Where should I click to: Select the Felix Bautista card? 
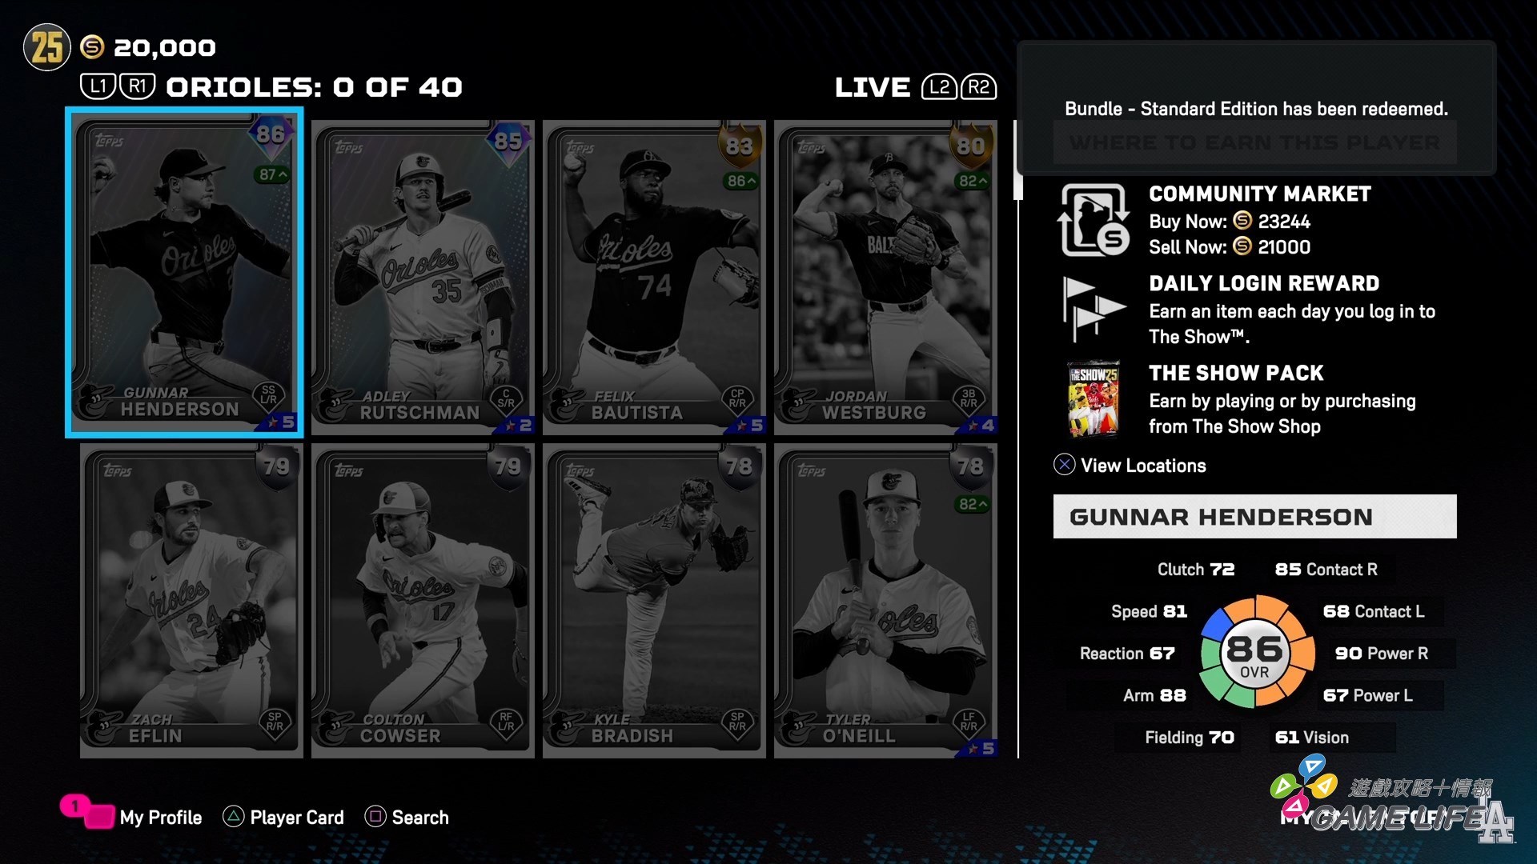pyautogui.click(x=654, y=277)
